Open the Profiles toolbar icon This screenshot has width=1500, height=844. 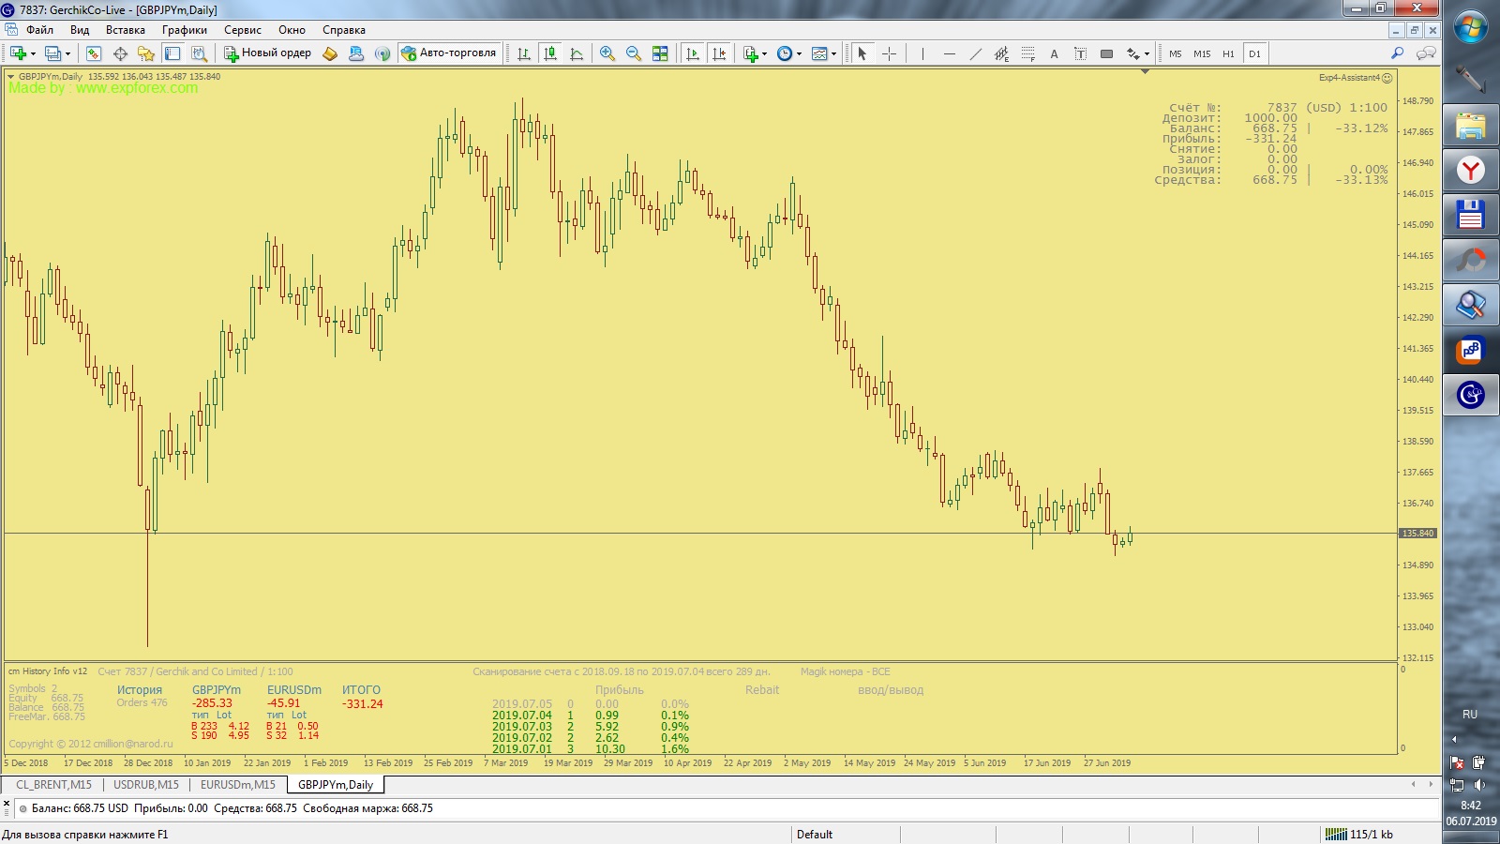tap(53, 53)
